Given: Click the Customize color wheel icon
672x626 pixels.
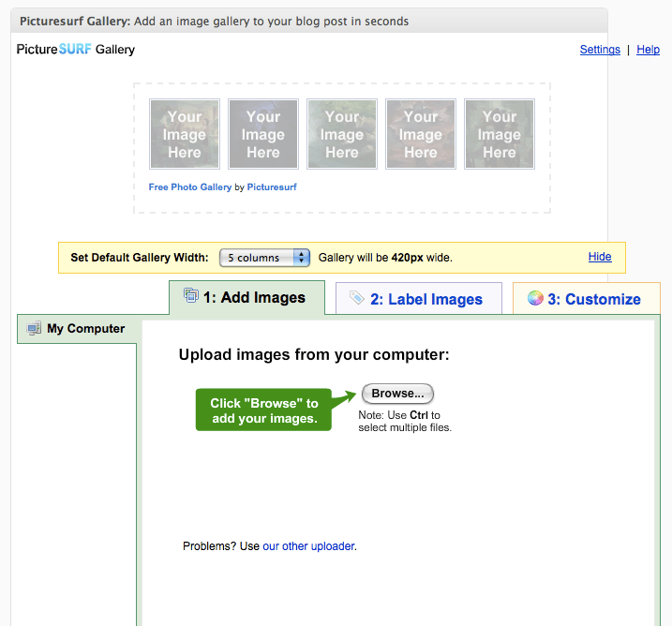Looking at the screenshot, I should click(x=535, y=298).
